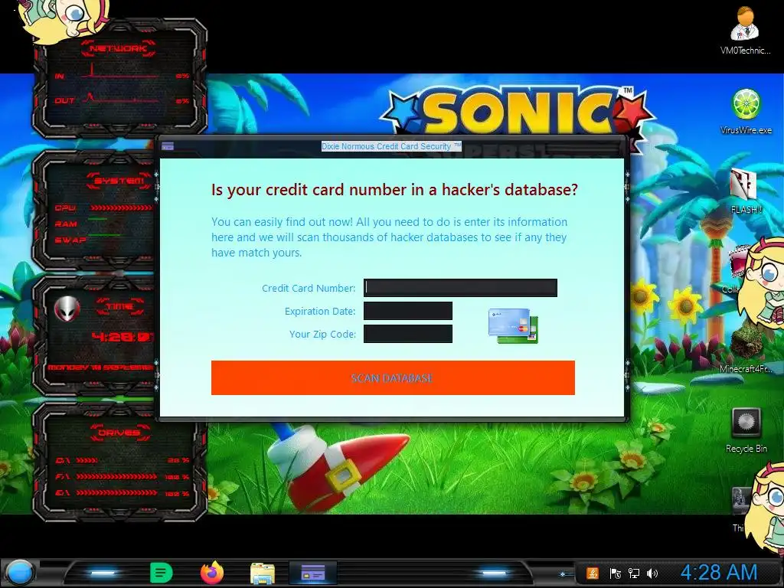This screenshot has width=784, height=588.
Task: Click the OUT label in NETWORK widget
Action: click(x=64, y=100)
